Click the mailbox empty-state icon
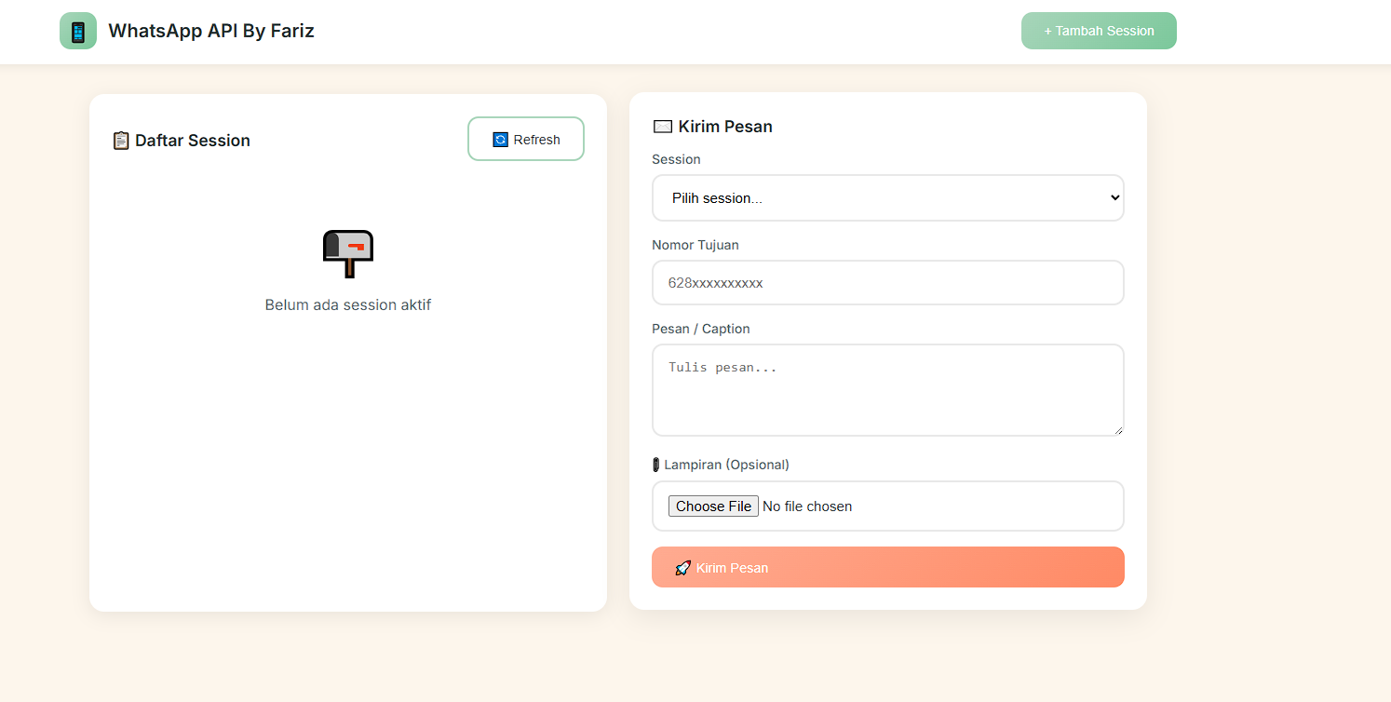 (x=348, y=253)
